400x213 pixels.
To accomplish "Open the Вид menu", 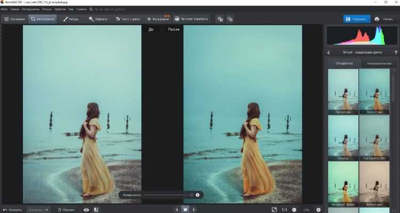I will click(71, 9).
